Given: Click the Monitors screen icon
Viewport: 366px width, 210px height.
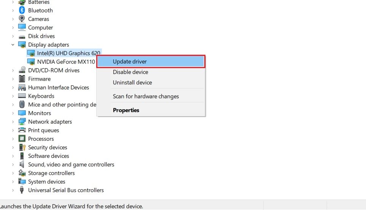Looking at the screenshot, I should (22, 113).
